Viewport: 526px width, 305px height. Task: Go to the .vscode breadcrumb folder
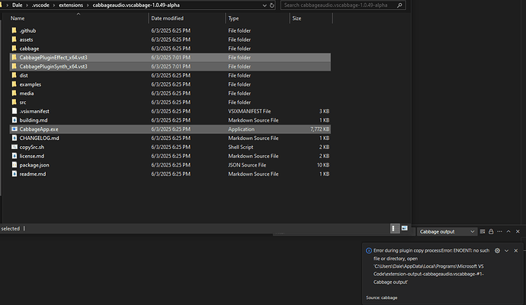(x=40, y=5)
